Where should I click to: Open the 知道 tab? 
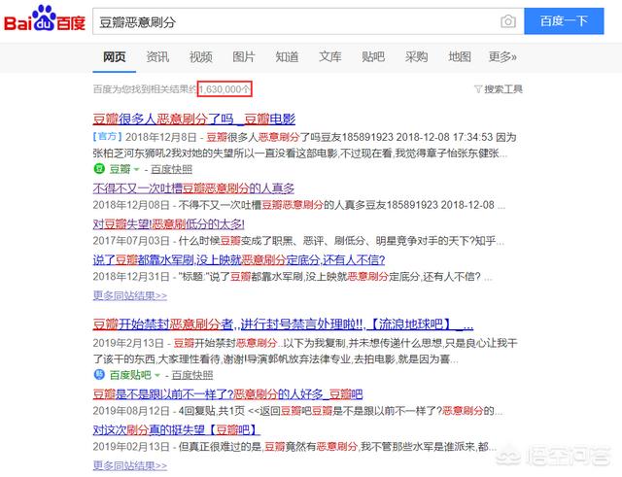click(x=287, y=57)
